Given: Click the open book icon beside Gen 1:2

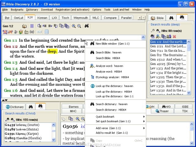Looking at the screenshot, I should (x=24, y=26).
